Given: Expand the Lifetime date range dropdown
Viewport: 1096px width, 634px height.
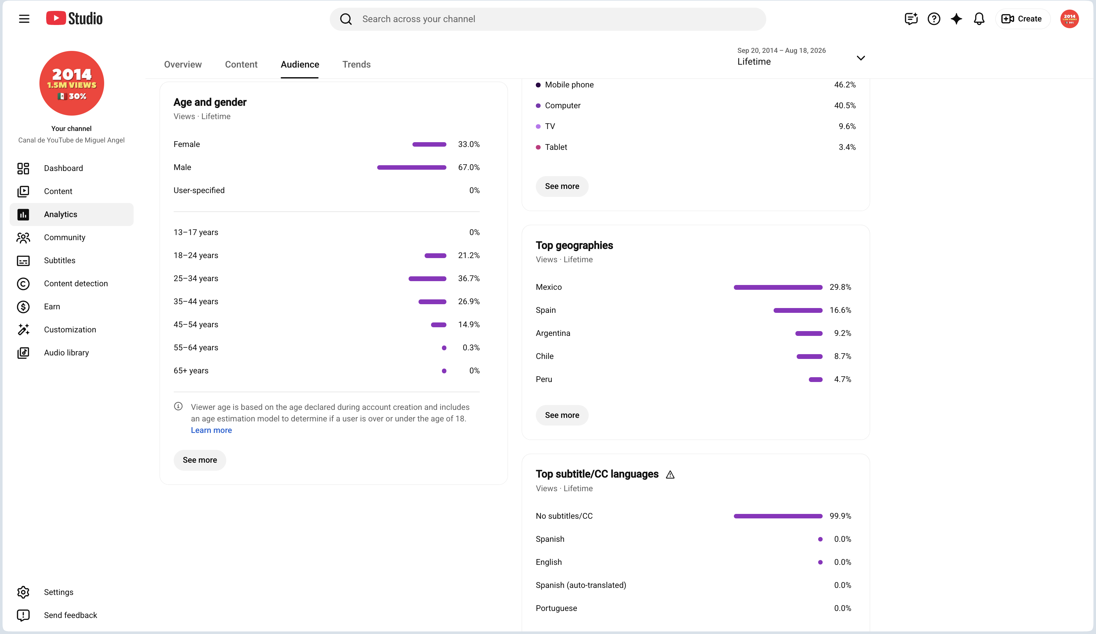Looking at the screenshot, I should tap(801, 57).
